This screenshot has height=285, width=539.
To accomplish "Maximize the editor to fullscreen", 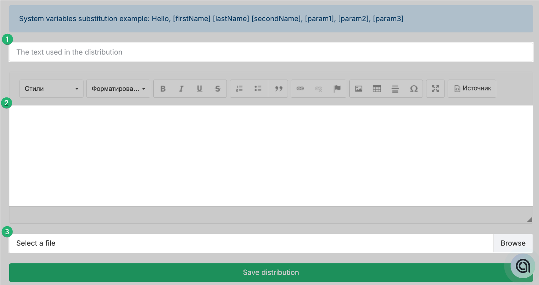I will point(435,89).
